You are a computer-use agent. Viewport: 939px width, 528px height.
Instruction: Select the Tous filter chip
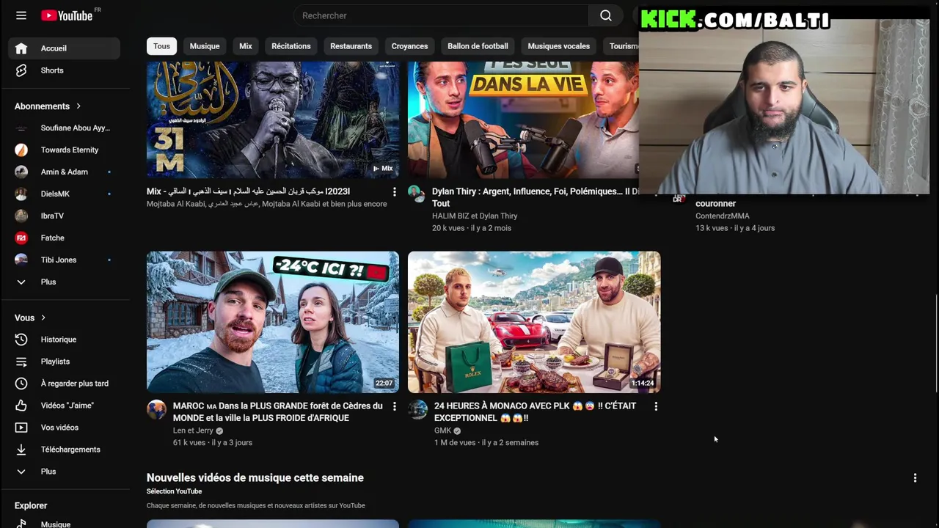pyautogui.click(x=161, y=46)
